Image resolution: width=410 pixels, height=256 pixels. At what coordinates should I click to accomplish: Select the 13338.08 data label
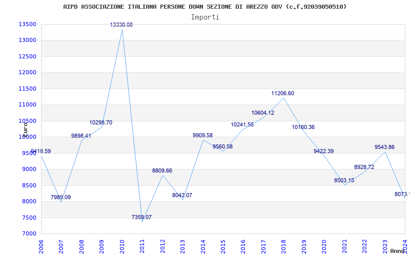click(121, 25)
